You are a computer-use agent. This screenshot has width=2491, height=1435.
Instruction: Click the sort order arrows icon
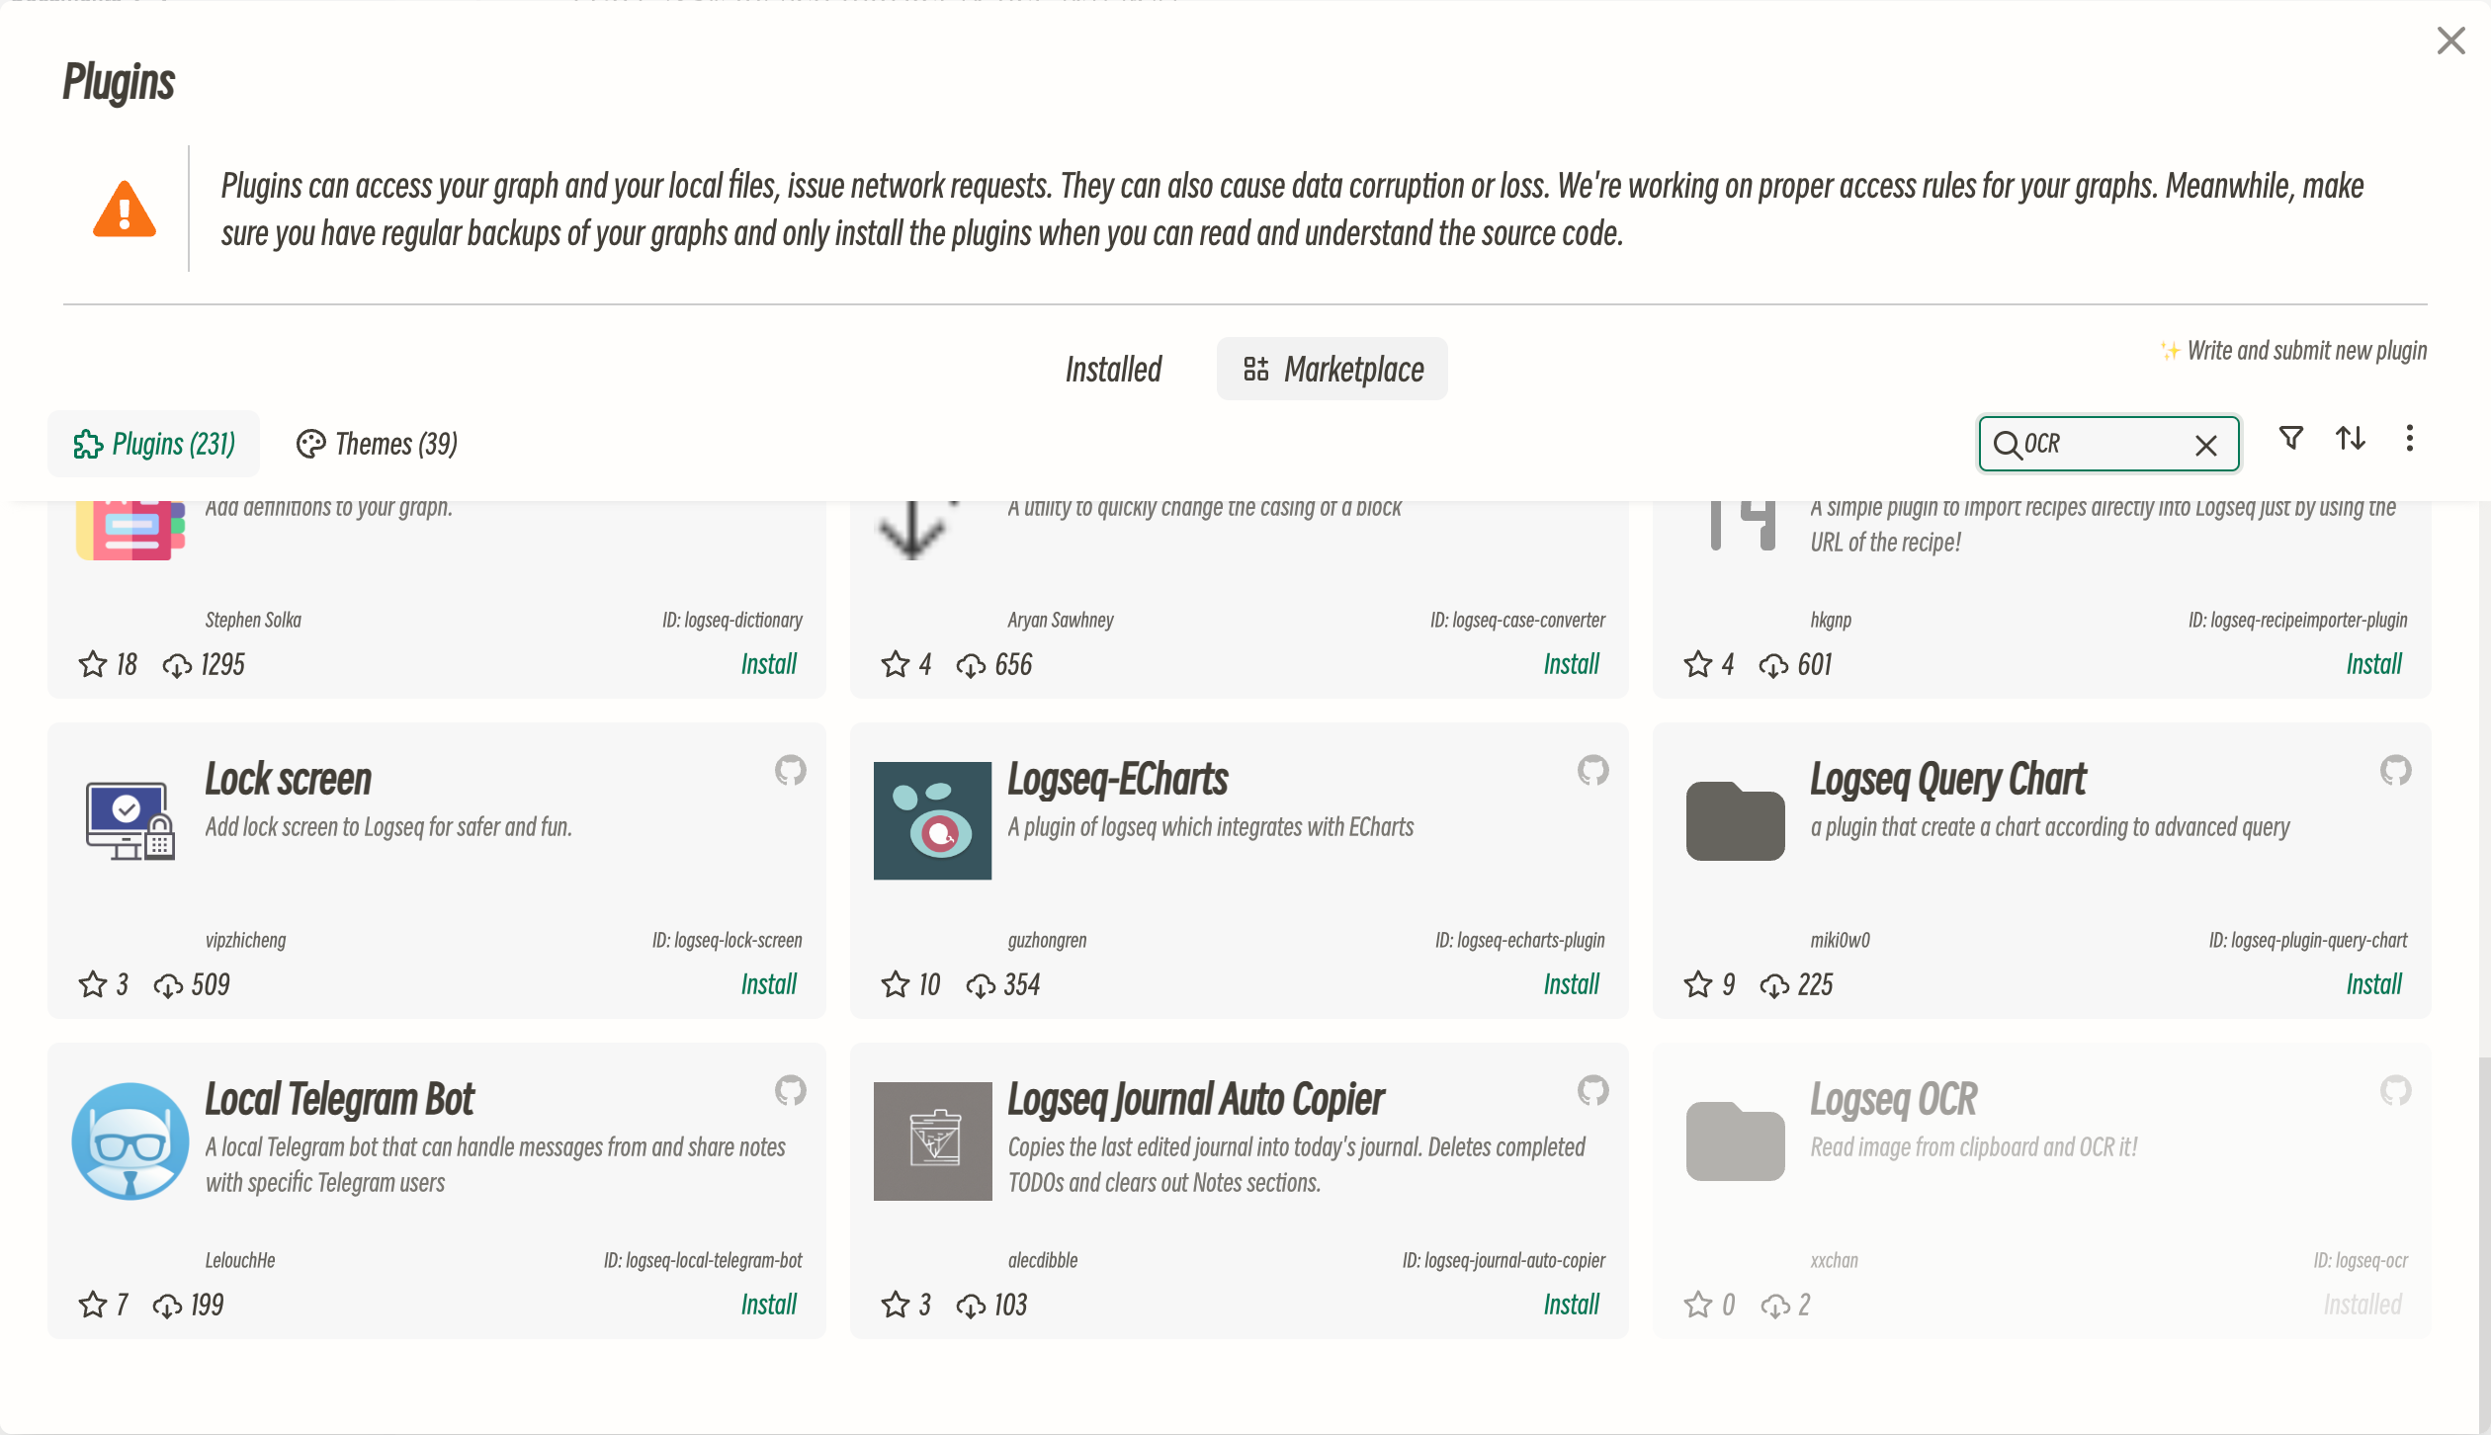pos(2351,439)
